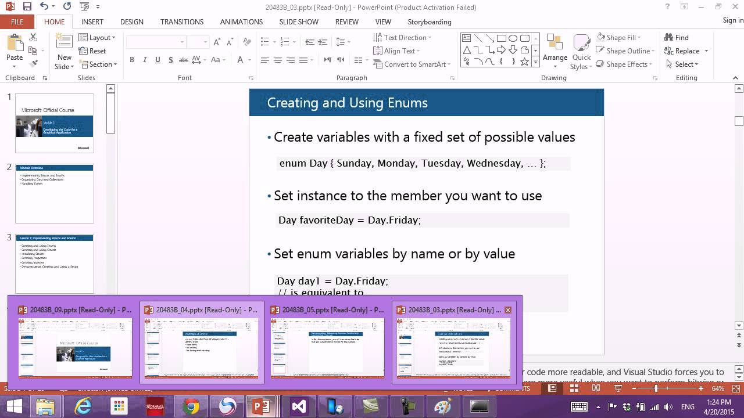This screenshot has width=744, height=418.
Task: Select slide 2 thumbnail Module Overview
Action: point(55,194)
